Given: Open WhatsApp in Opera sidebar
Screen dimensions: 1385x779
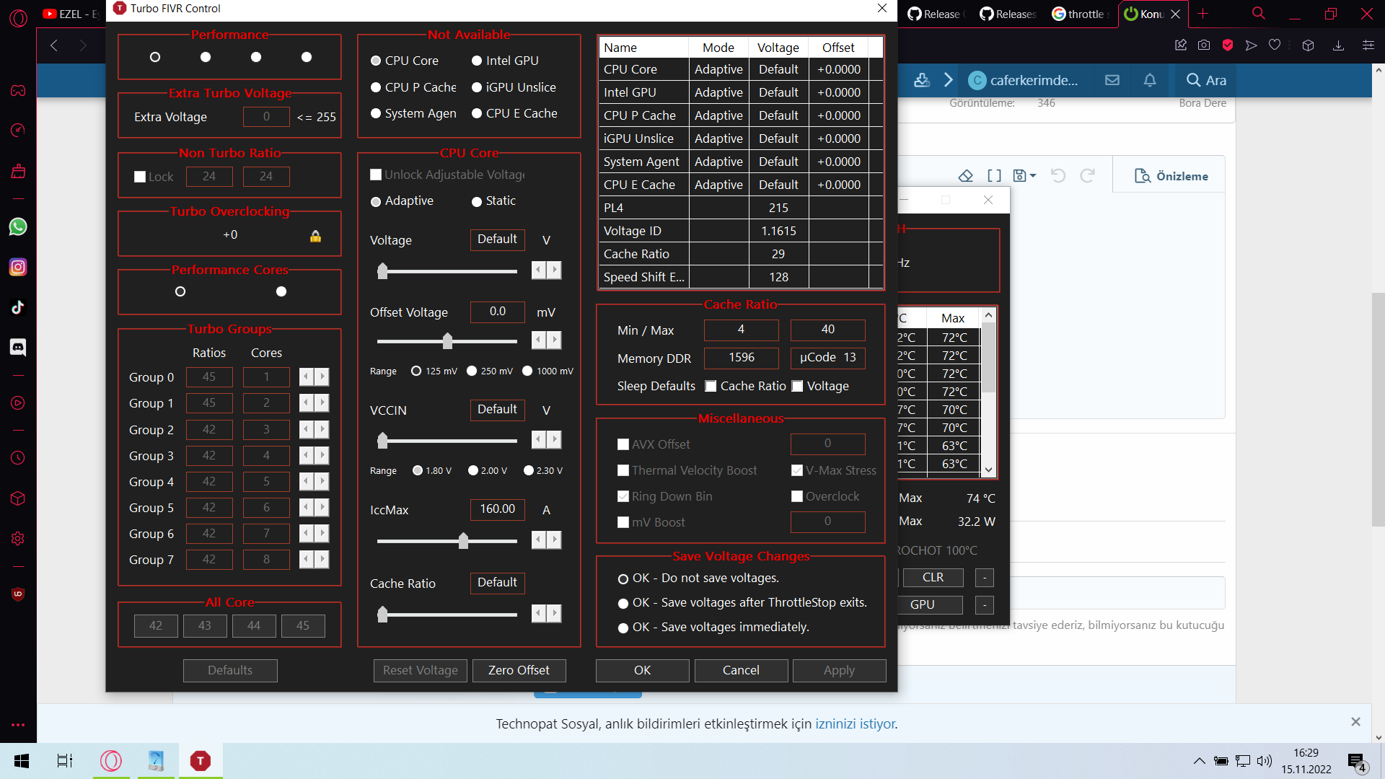Looking at the screenshot, I should coord(18,226).
